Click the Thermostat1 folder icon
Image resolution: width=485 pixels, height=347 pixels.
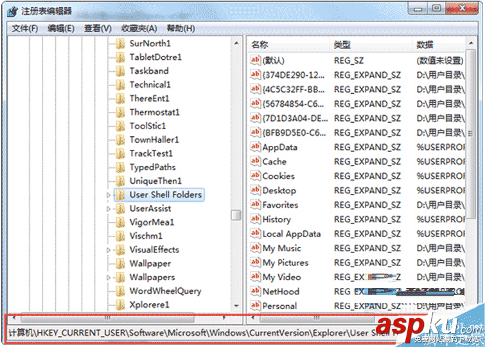(x=120, y=112)
